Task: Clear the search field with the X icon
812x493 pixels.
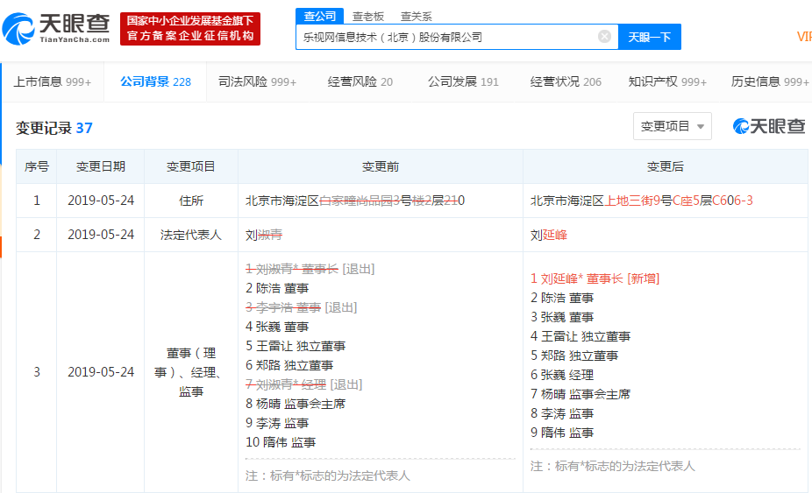Action: tap(604, 36)
